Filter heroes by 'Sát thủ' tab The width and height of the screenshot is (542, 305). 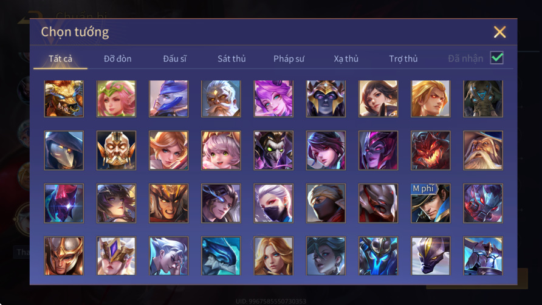click(232, 59)
